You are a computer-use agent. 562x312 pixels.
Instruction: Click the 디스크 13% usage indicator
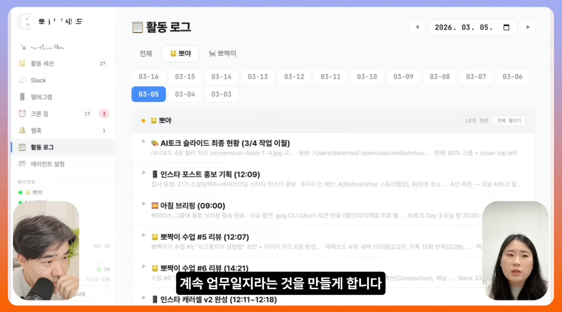[97, 279]
